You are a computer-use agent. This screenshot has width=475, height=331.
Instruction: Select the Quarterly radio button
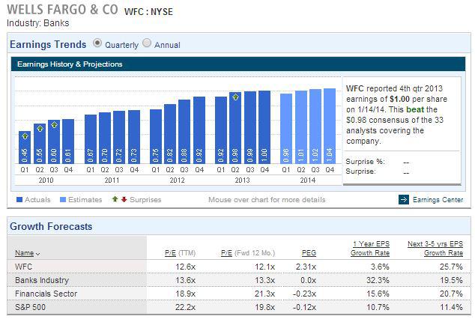97,43
